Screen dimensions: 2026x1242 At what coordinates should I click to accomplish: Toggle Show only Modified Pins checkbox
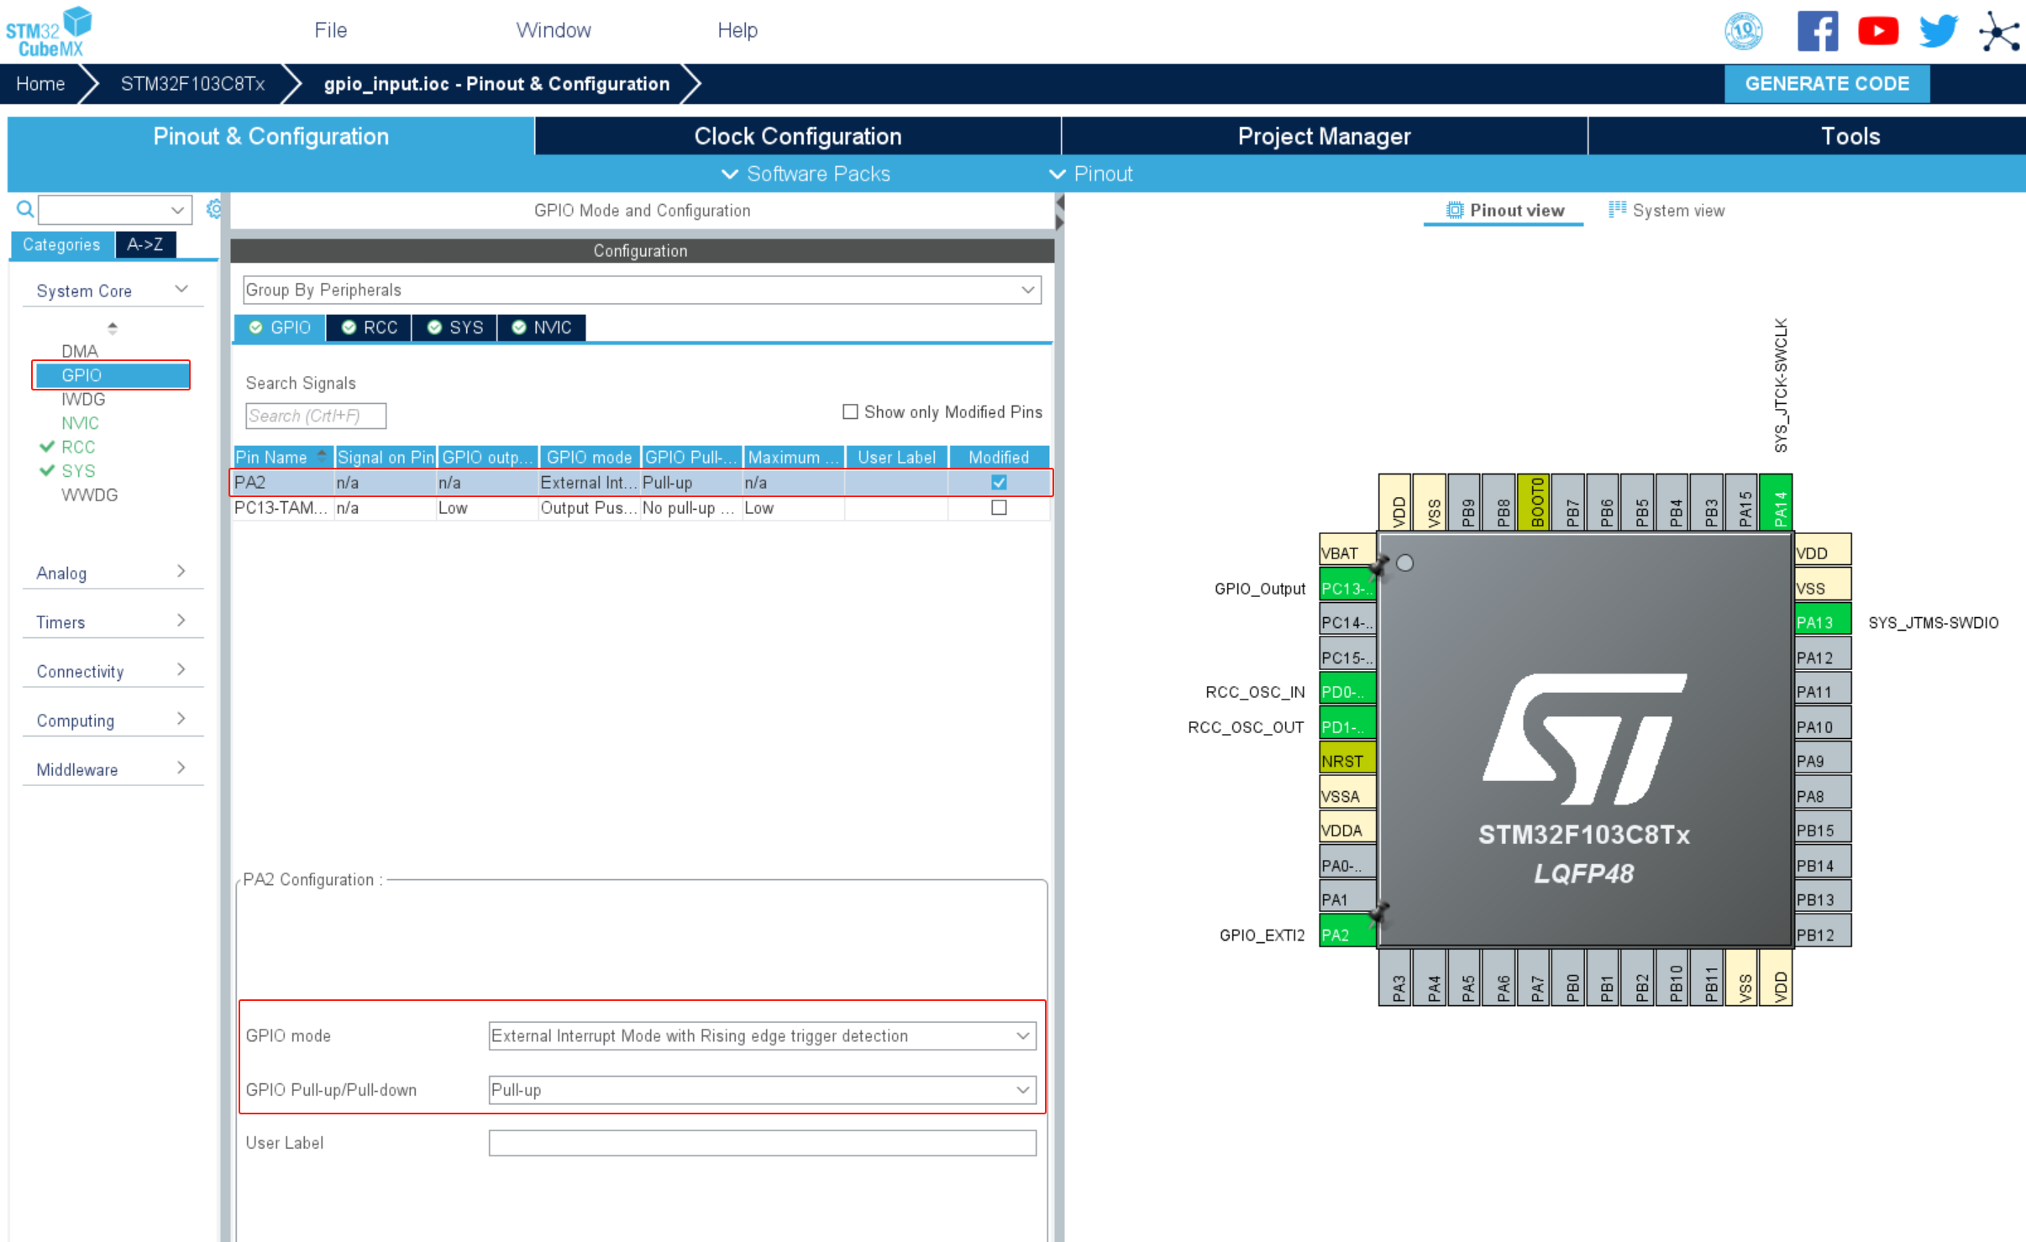point(850,411)
